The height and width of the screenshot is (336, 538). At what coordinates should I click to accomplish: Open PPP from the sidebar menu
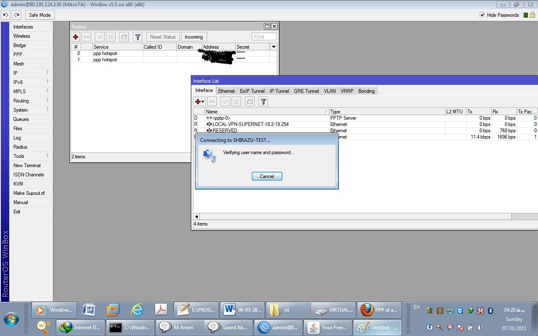point(30,54)
